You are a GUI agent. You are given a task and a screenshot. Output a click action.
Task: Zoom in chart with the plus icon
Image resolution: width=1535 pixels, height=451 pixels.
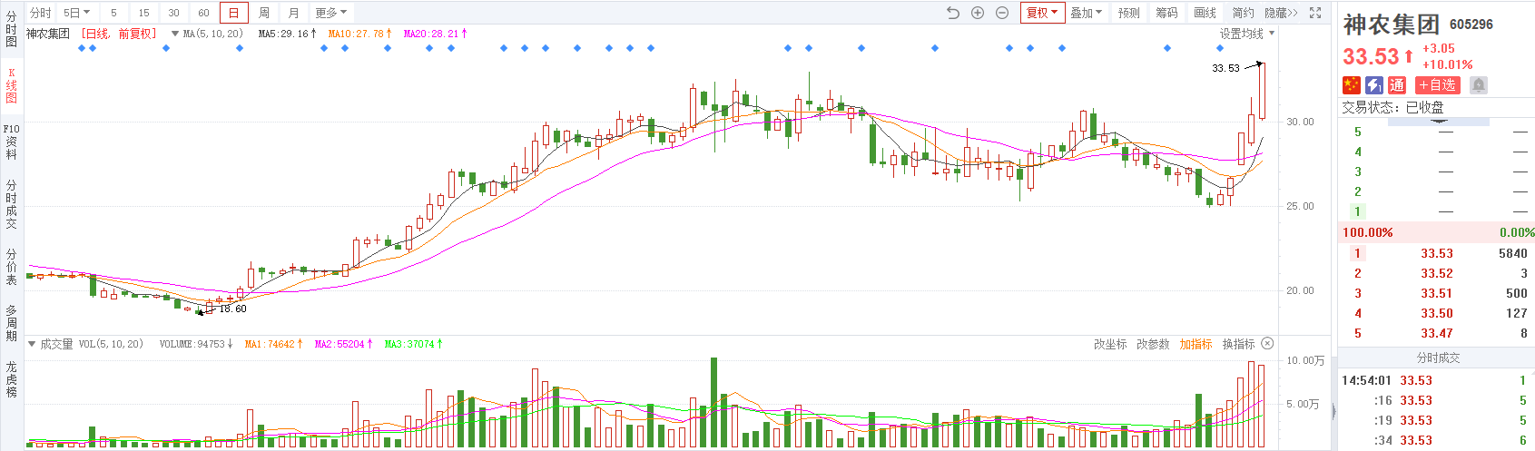(x=978, y=13)
